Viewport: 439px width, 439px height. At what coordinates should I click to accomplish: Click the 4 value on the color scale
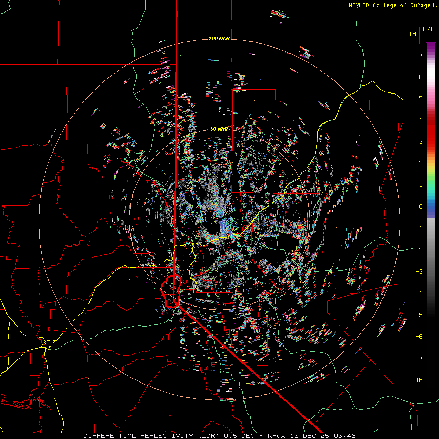point(421,120)
